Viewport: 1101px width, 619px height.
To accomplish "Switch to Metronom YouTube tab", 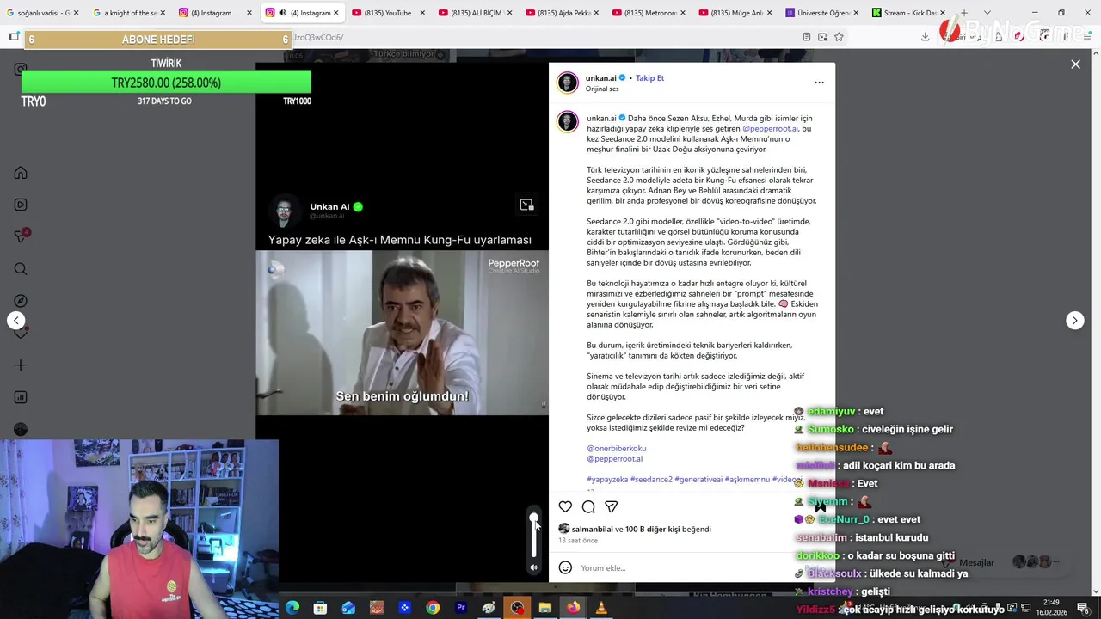I will click(x=649, y=13).
